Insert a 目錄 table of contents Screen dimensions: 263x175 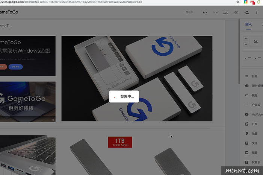(x=251, y=76)
